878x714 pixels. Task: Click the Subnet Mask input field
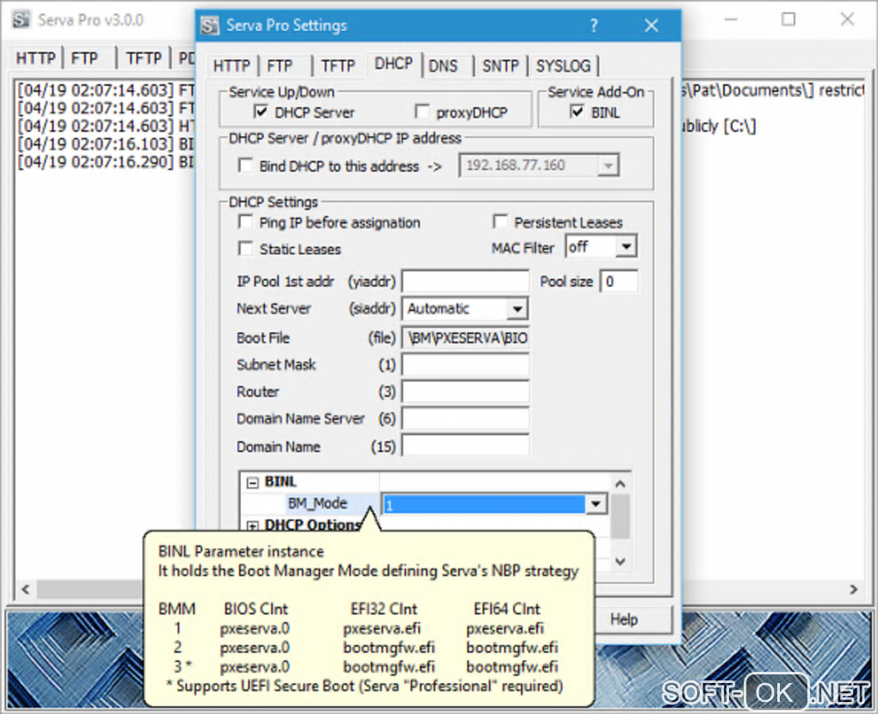[x=466, y=365]
